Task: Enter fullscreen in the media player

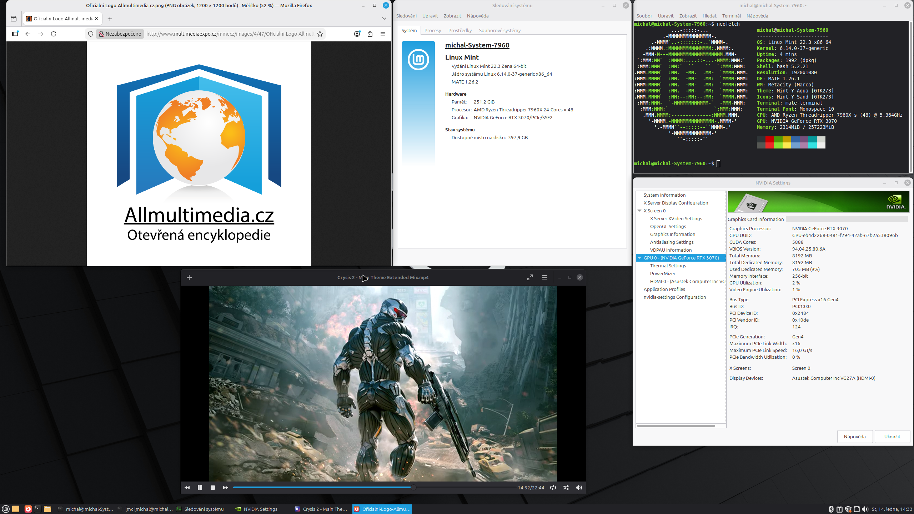Action: tap(530, 277)
